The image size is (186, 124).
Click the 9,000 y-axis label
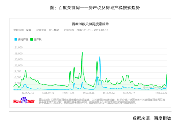coord(18,71)
